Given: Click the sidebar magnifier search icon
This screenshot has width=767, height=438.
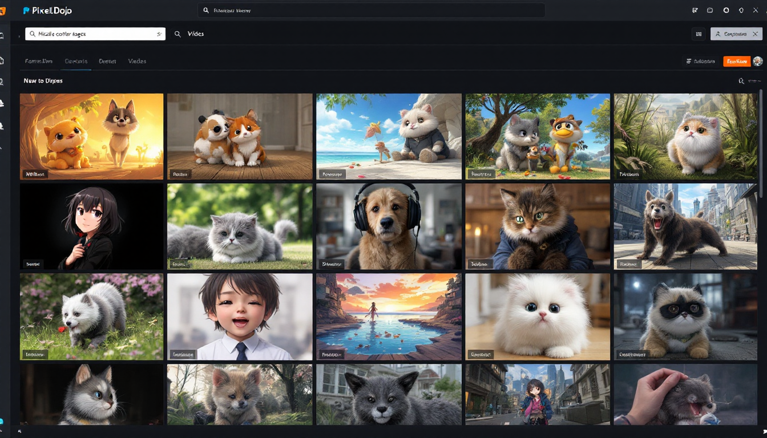Looking at the screenshot, I should 2,82.
